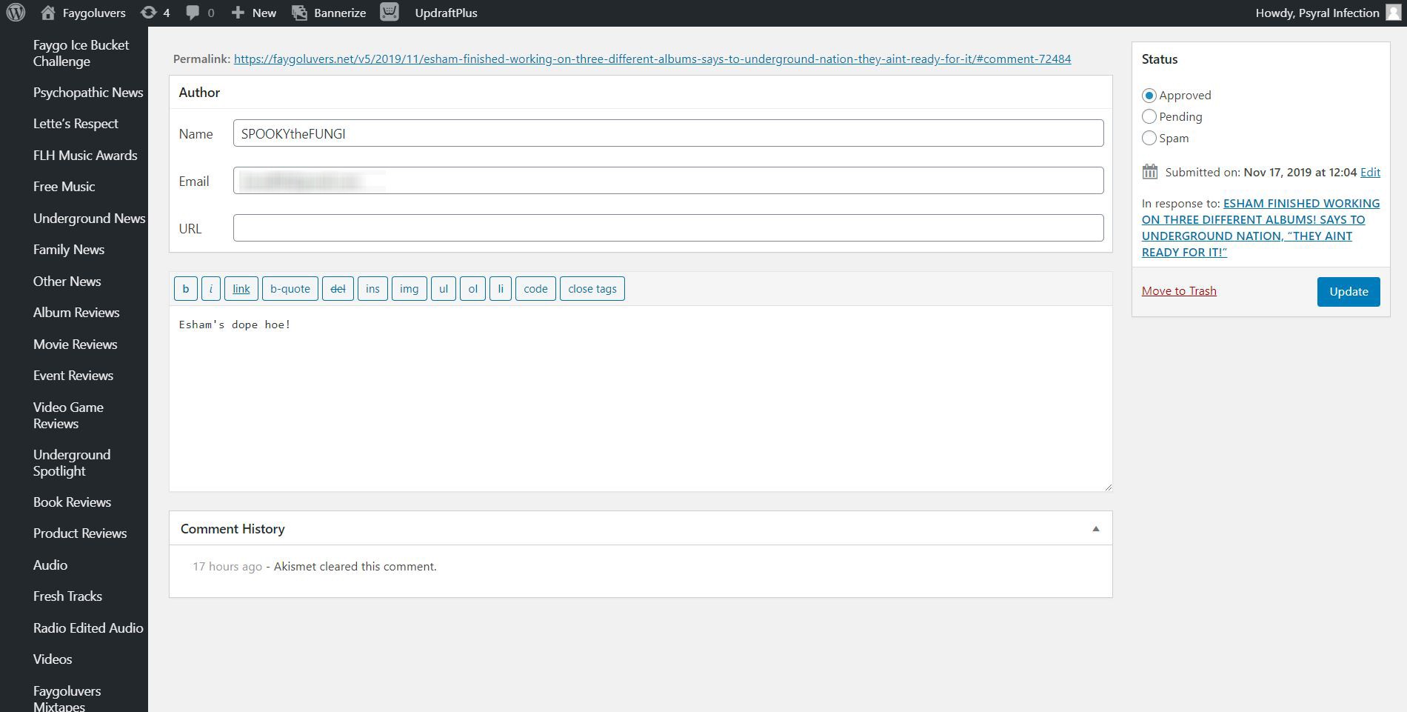1407x712 pixels.
Task: Click the link quicktag button
Action: pos(241,289)
